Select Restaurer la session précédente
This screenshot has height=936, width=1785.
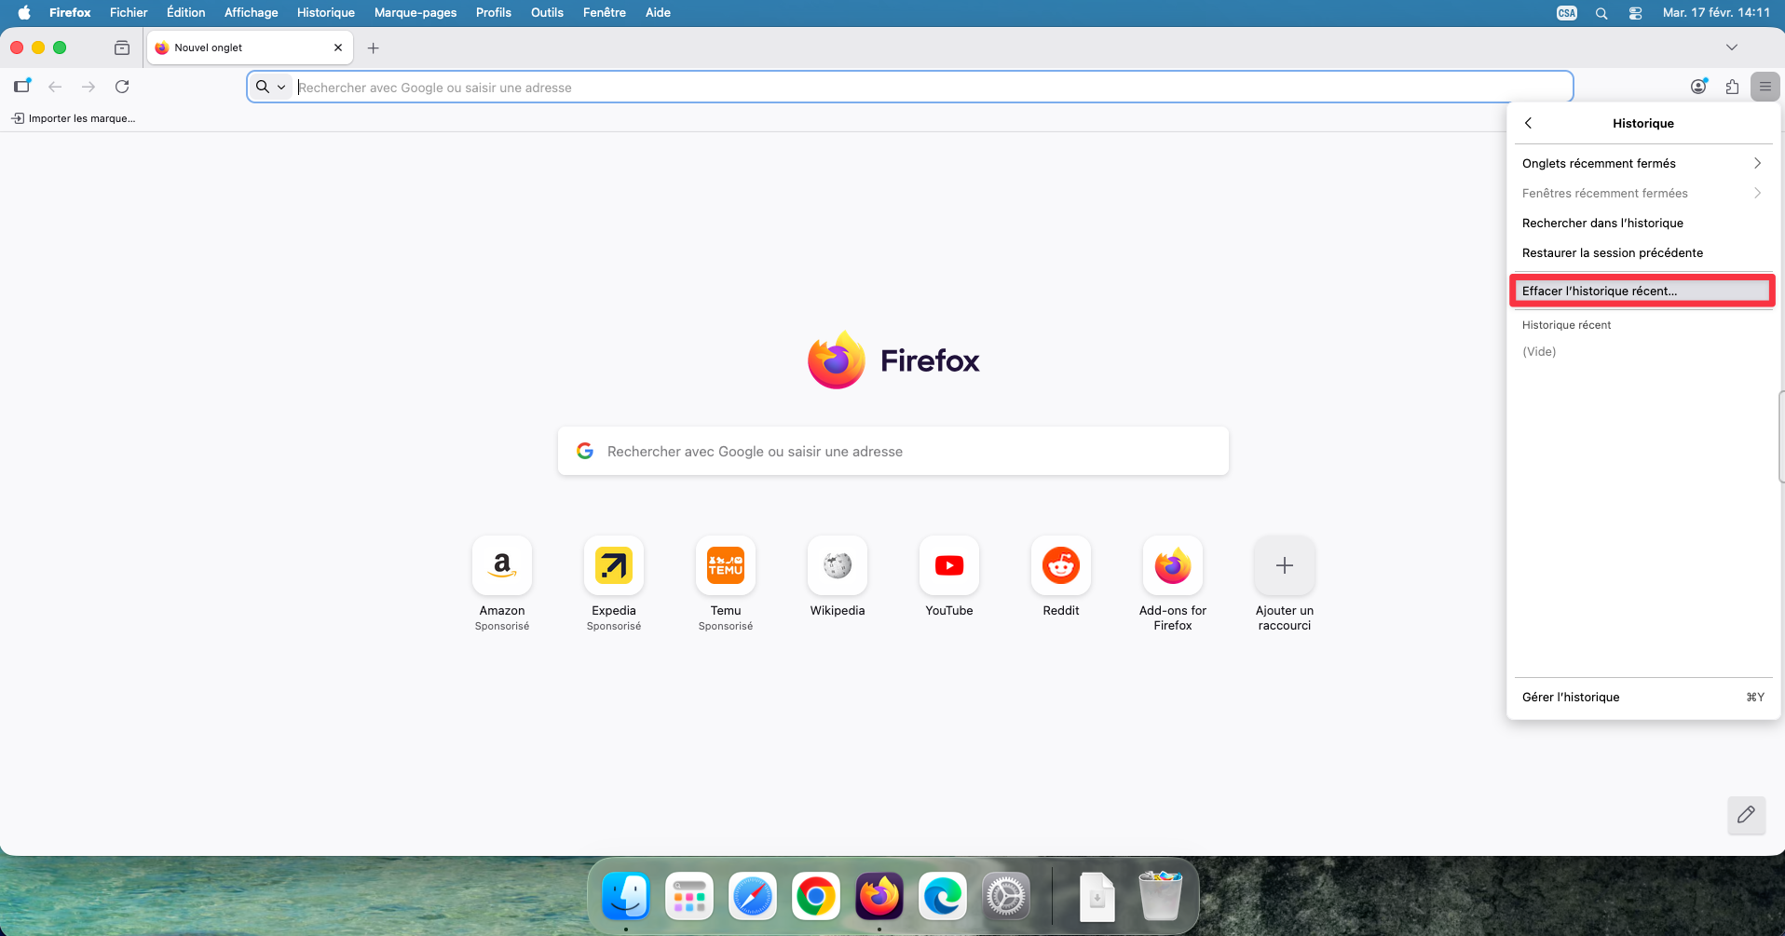click(1643, 252)
